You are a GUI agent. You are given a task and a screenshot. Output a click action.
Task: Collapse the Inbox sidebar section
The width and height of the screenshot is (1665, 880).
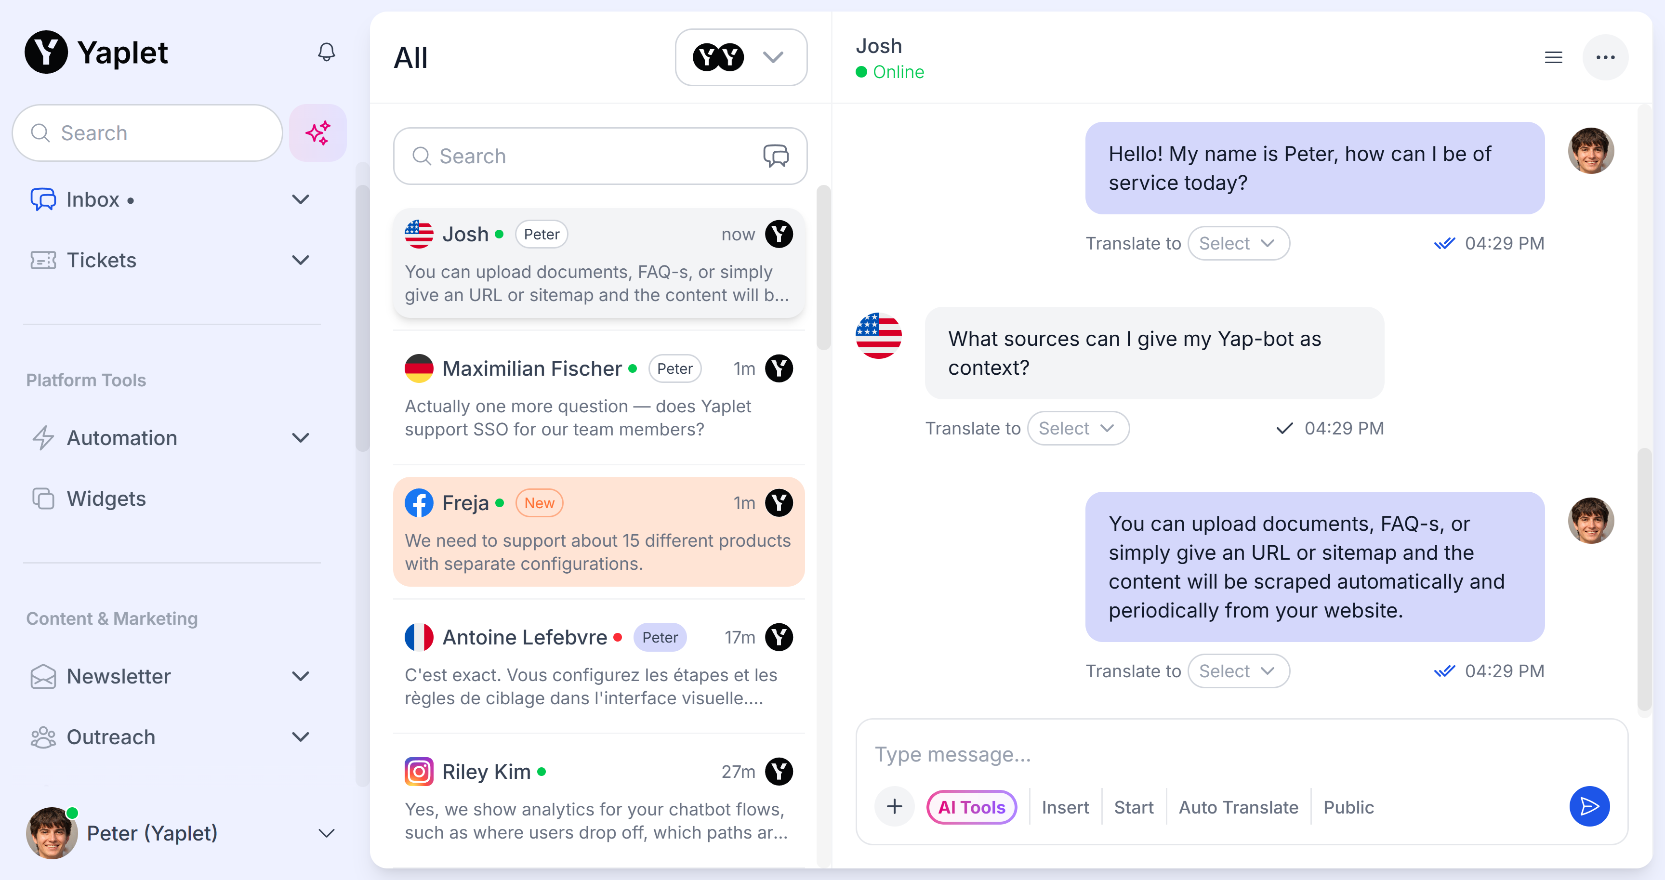(300, 199)
